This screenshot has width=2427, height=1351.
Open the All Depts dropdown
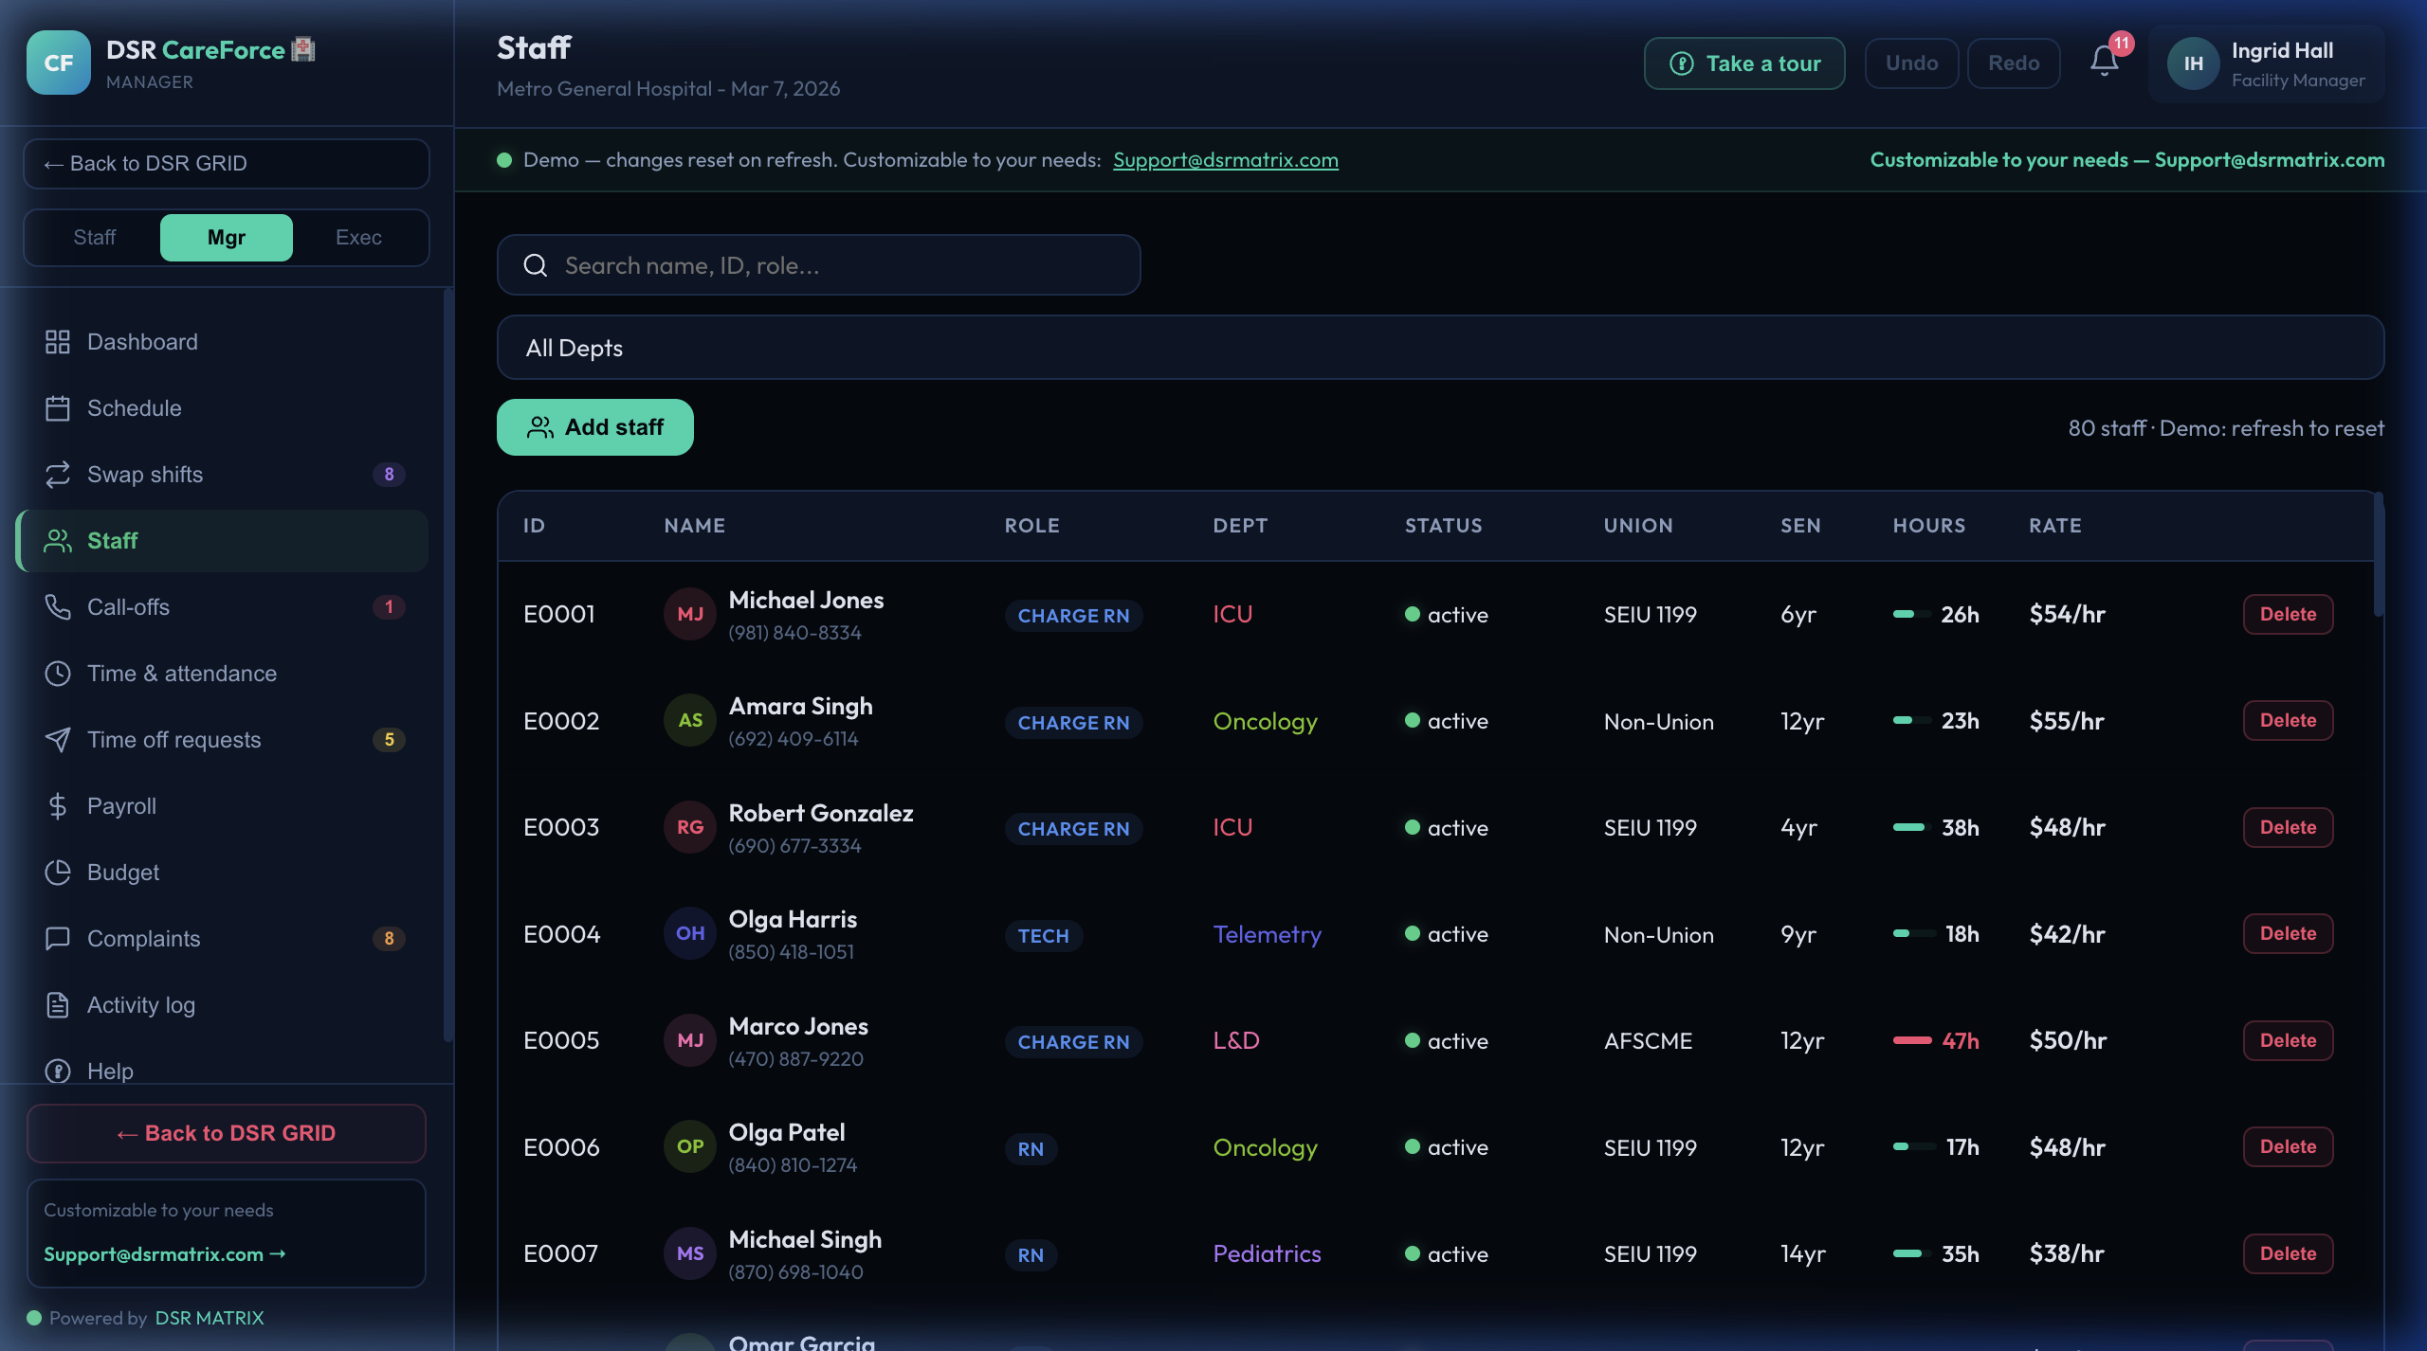coord(1439,348)
